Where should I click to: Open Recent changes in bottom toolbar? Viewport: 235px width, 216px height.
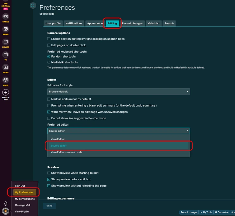point(189,213)
